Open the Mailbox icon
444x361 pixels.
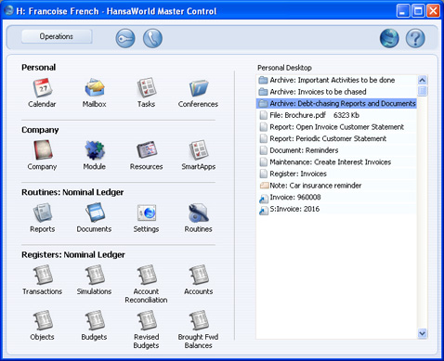pyautogui.click(x=95, y=88)
